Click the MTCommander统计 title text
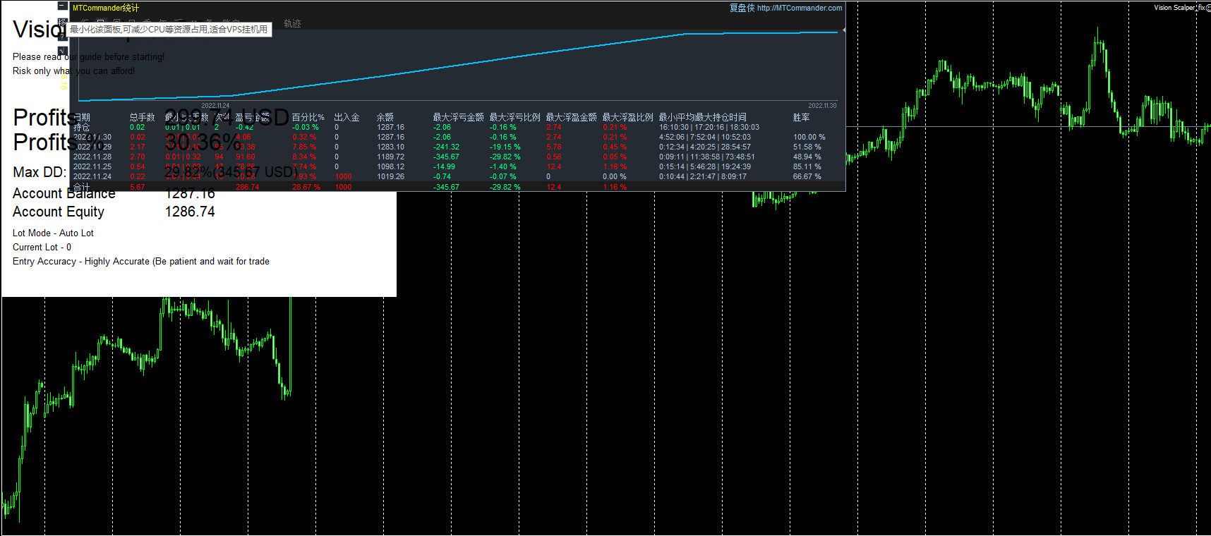 point(106,8)
